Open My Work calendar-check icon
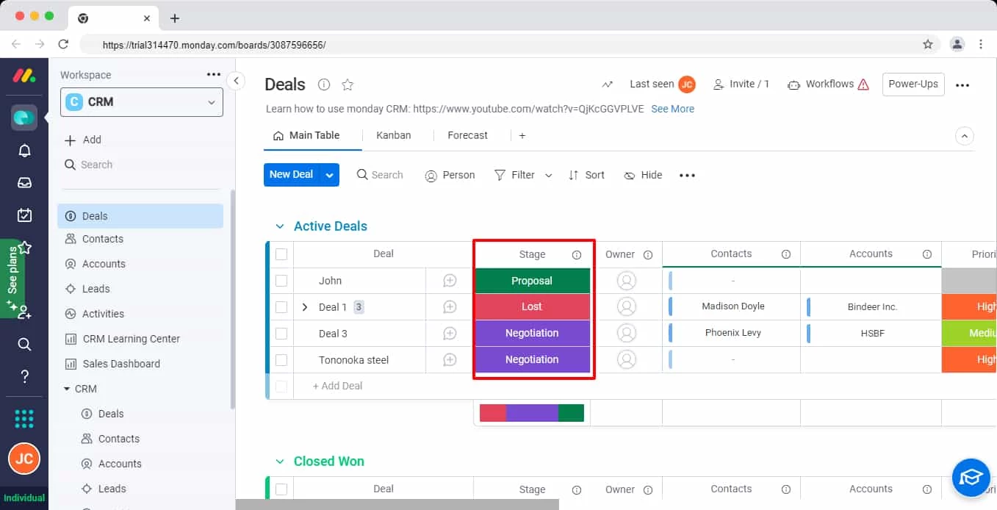 pyautogui.click(x=24, y=215)
